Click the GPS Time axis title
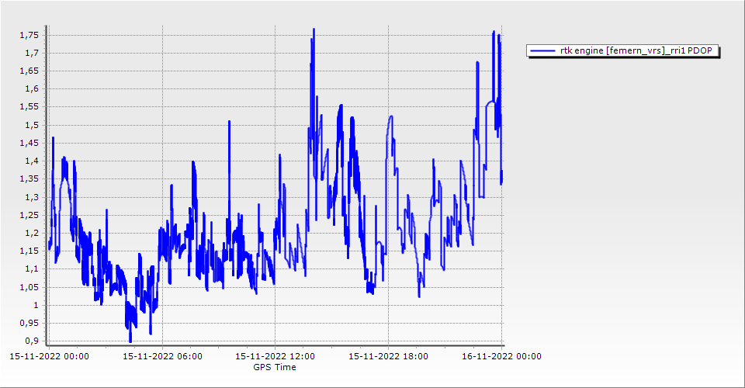The image size is (745, 388). point(274,367)
